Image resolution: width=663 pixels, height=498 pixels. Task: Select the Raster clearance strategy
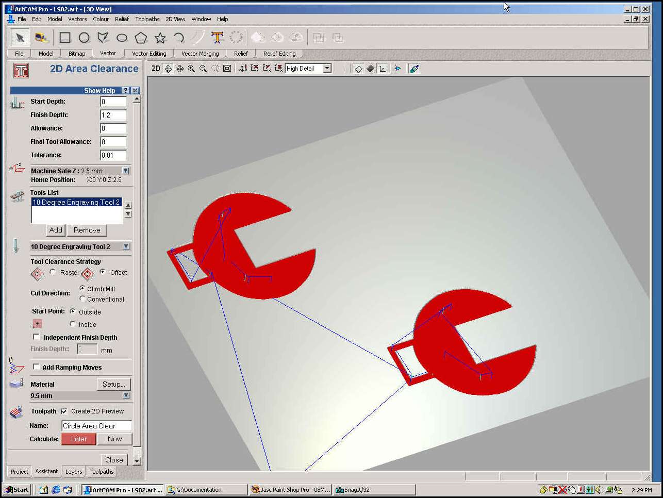coord(53,272)
